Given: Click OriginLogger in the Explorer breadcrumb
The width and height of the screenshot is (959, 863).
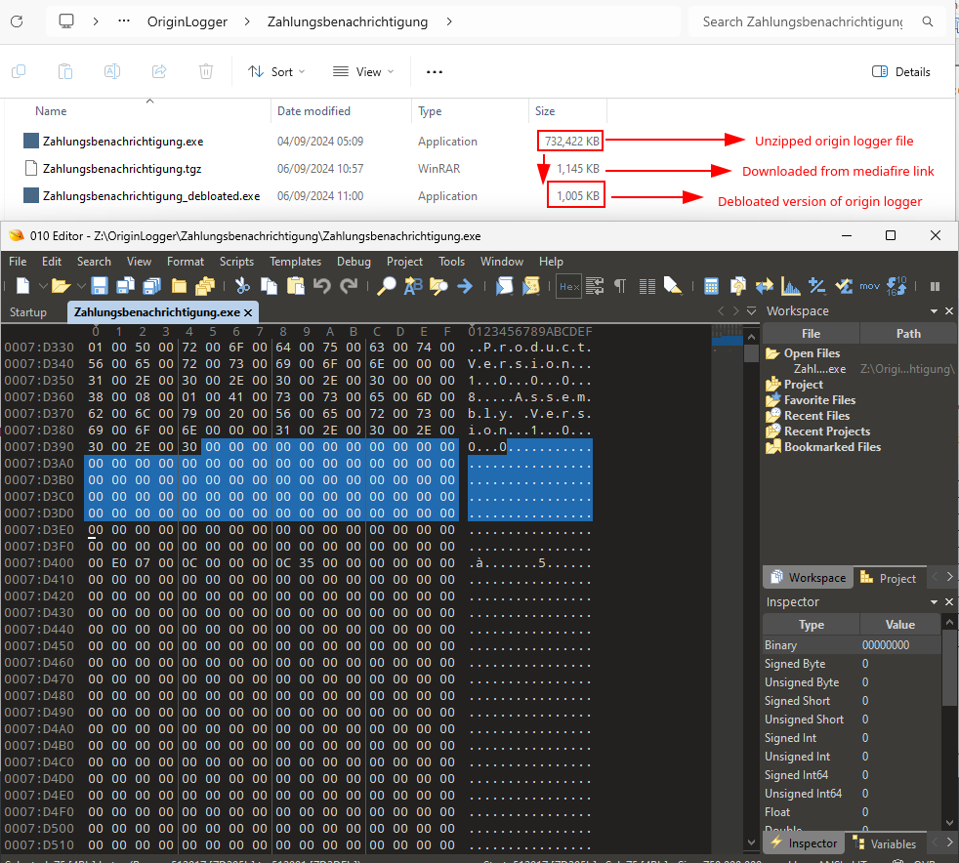Looking at the screenshot, I should tap(188, 21).
